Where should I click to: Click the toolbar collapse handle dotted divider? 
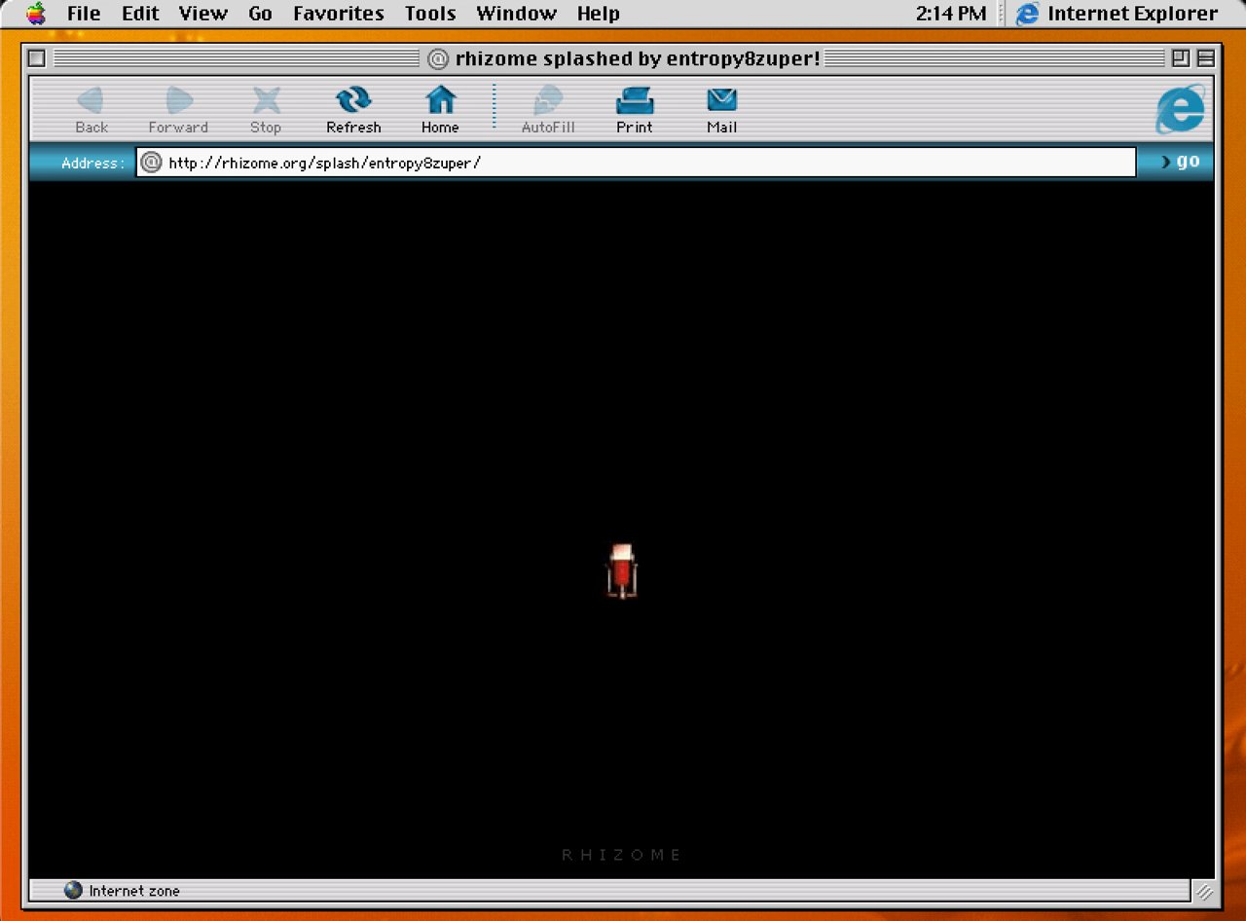pos(495,106)
